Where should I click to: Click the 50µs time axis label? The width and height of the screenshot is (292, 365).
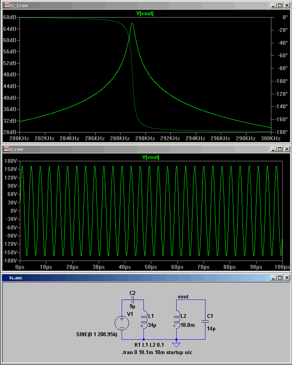(151, 267)
